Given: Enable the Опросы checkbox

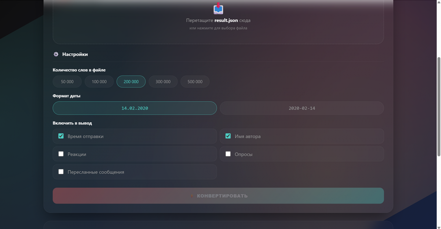Looking at the screenshot, I should (228, 154).
